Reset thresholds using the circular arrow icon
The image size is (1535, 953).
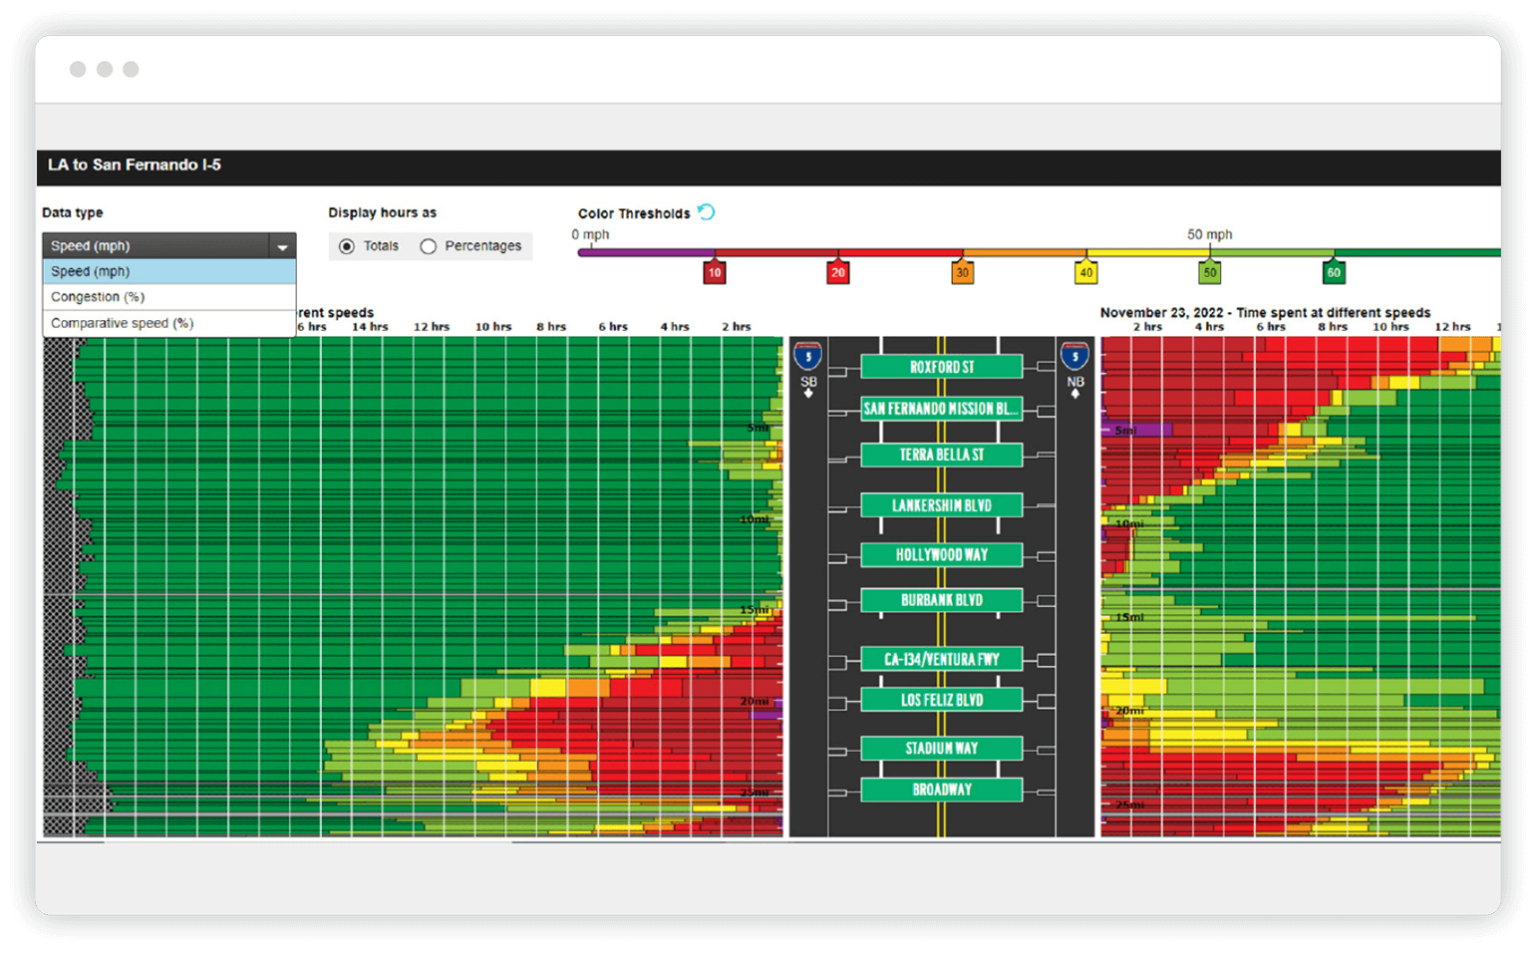point(707,211)
